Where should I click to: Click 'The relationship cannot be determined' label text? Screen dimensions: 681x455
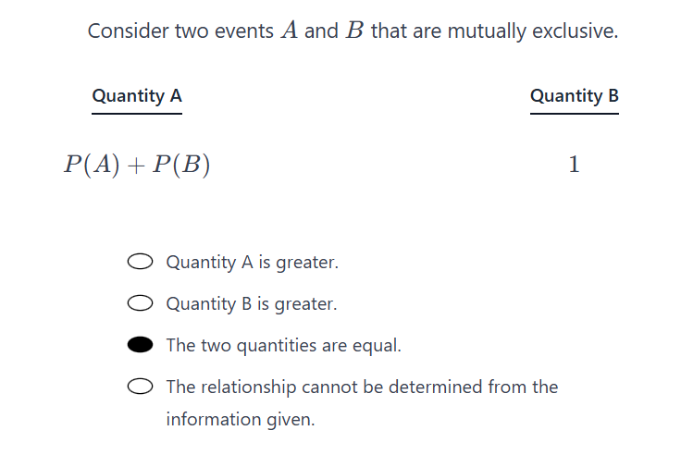pos(362,387)
